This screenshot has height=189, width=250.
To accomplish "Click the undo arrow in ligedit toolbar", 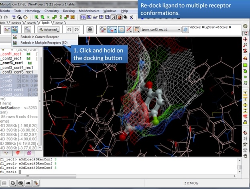I will coord(69,29).
